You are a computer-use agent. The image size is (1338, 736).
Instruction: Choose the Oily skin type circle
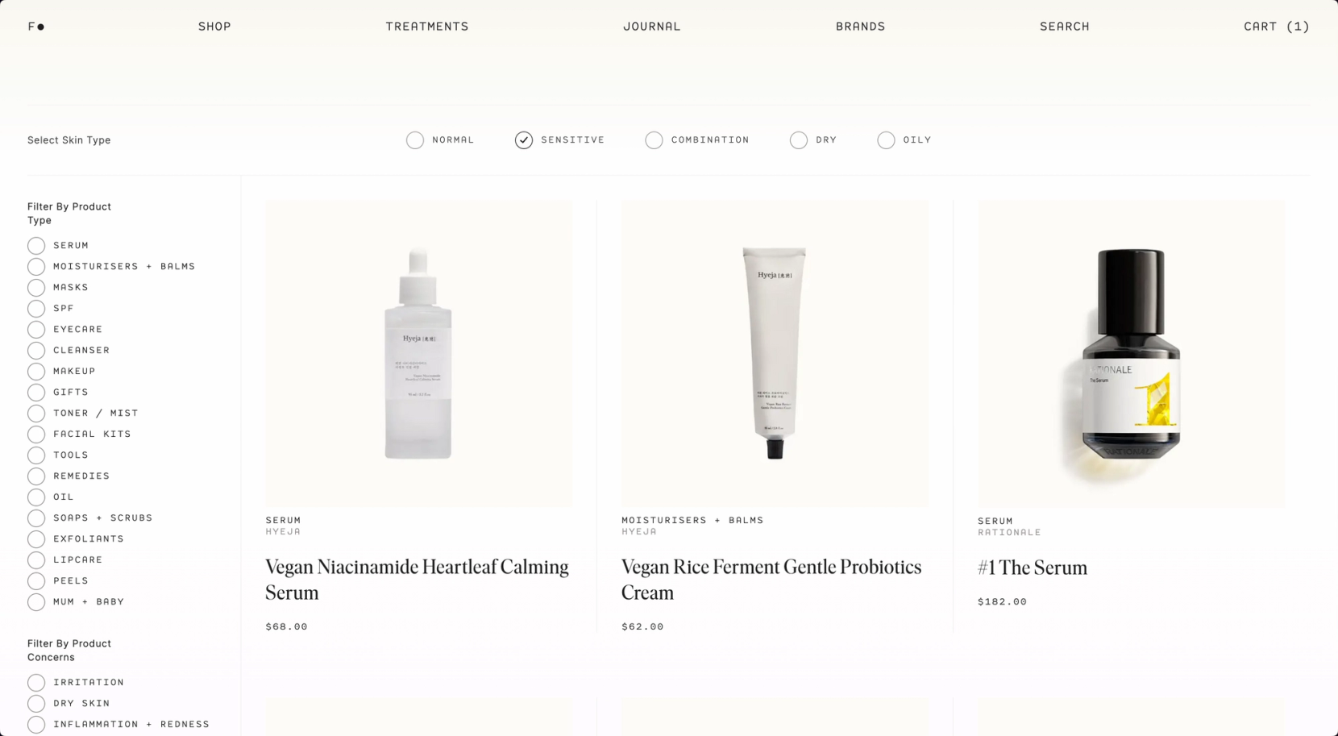[886, 140]
